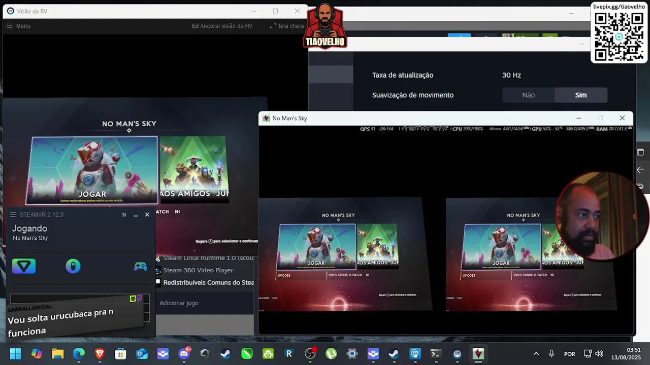The width and height of the screenshot is (650, 365).
Task: Open the SteamVR hamburger menu
Action: (x=13, y=215)
